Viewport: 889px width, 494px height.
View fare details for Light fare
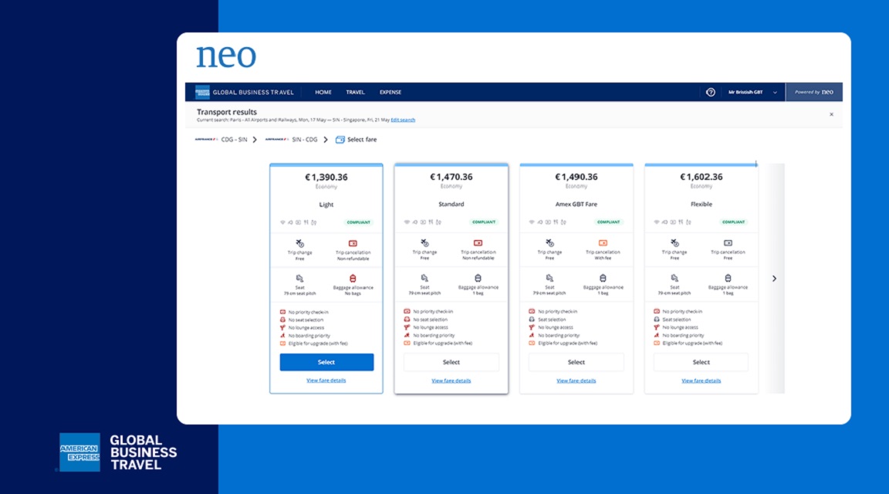coord(326,381)
